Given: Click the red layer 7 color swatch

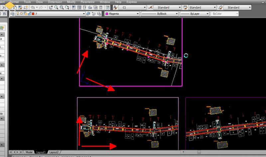Looking at the screenshot, I should pyautogui.click(x=33, y=14).
